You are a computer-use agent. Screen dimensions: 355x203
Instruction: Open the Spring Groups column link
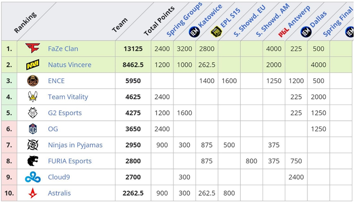[185, 20]
